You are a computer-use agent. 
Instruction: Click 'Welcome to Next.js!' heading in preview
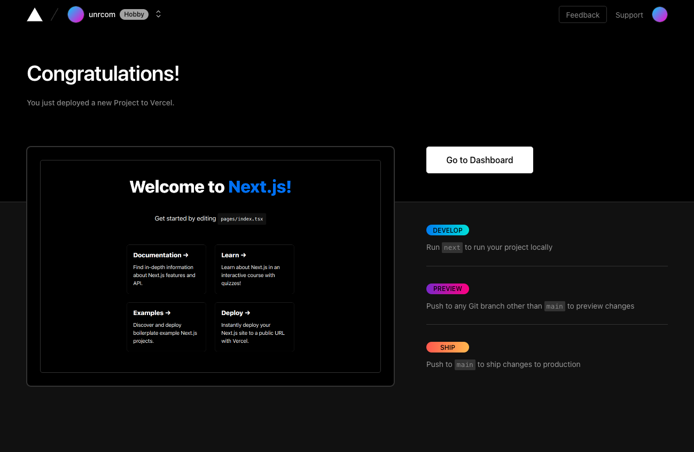(210, 187)
